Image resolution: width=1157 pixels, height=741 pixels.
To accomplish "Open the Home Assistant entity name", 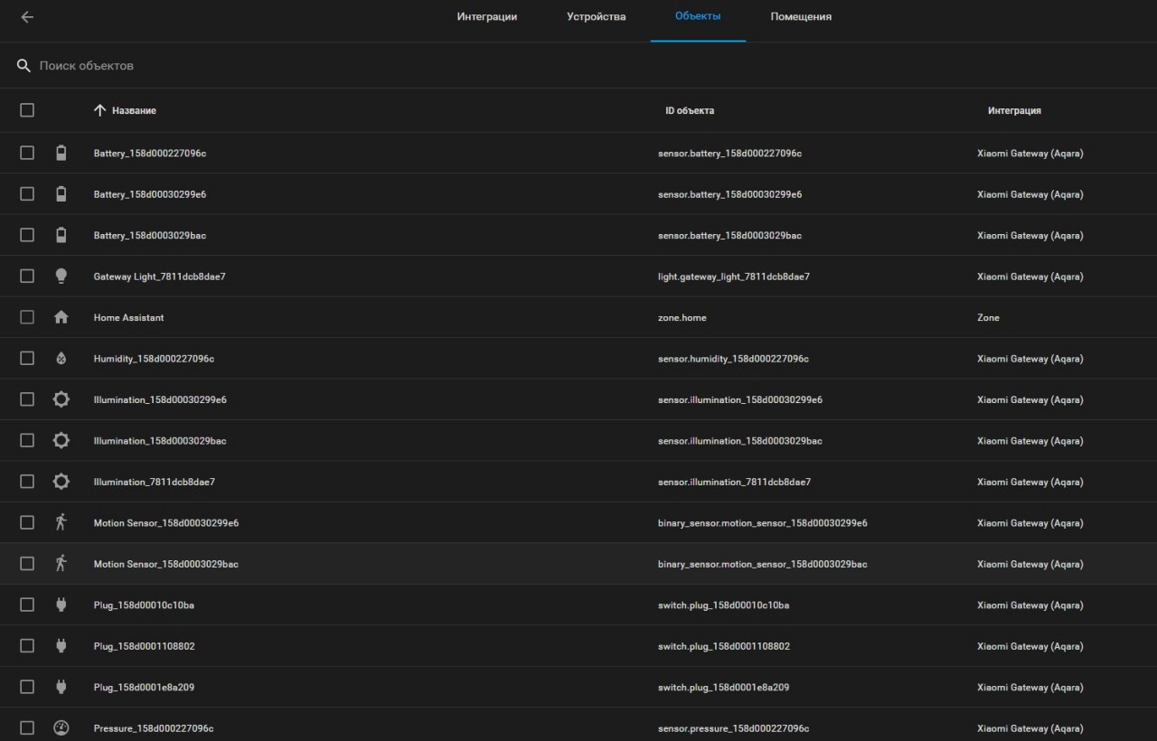I will pyautogui.click(x=129, y=318).
